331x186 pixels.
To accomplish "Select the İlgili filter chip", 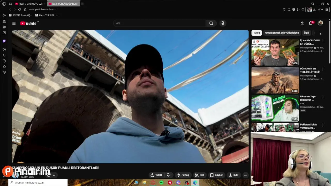I will point(306,33).
